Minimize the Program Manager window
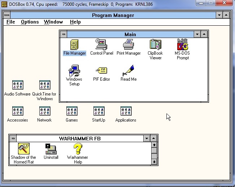 [x=219, y=15]
